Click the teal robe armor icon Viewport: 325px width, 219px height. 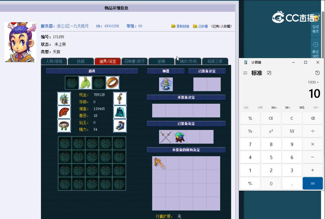(120, 112)
